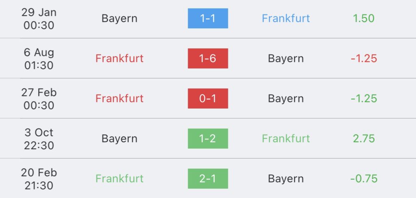Click the 2.75 handicap value
The height and width of the screenshot is (198, 416).
pyautogui.click(x=364, y=138)
